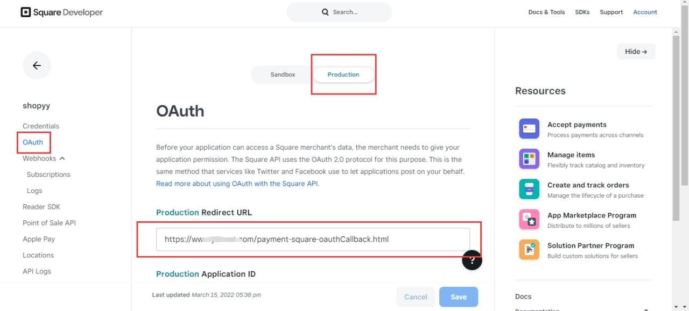Click the Accept payments card icon
Image resolution: width=689 pixels, height=311 pixels.
point(529,129)
